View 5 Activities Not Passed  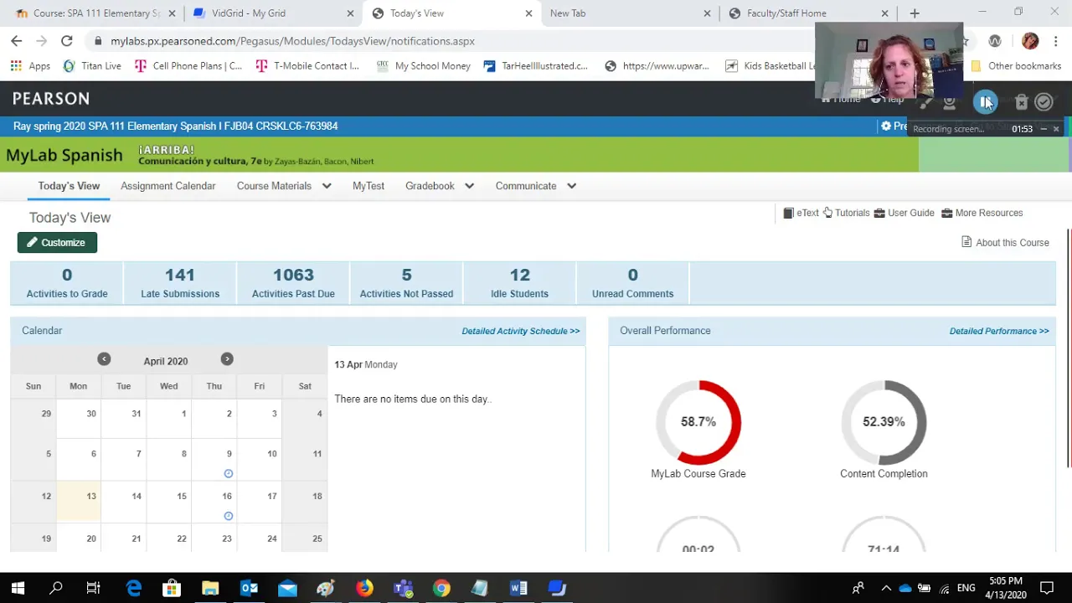[x=406, y=283]
